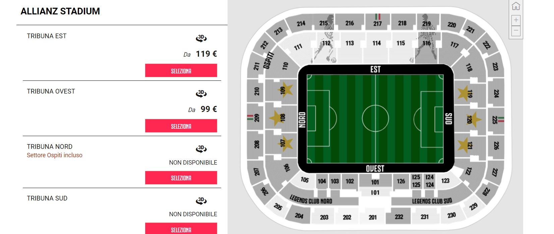Select Tribuna Ovest from 99 €
The image size is (554, 234).
181,126
